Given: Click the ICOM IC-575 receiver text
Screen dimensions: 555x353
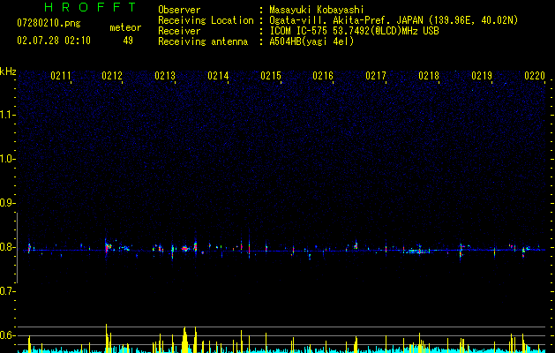Looking at the screenshot, I should tap(354, 31).
